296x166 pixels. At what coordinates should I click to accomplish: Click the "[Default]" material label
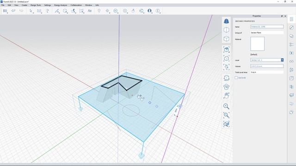254,54
